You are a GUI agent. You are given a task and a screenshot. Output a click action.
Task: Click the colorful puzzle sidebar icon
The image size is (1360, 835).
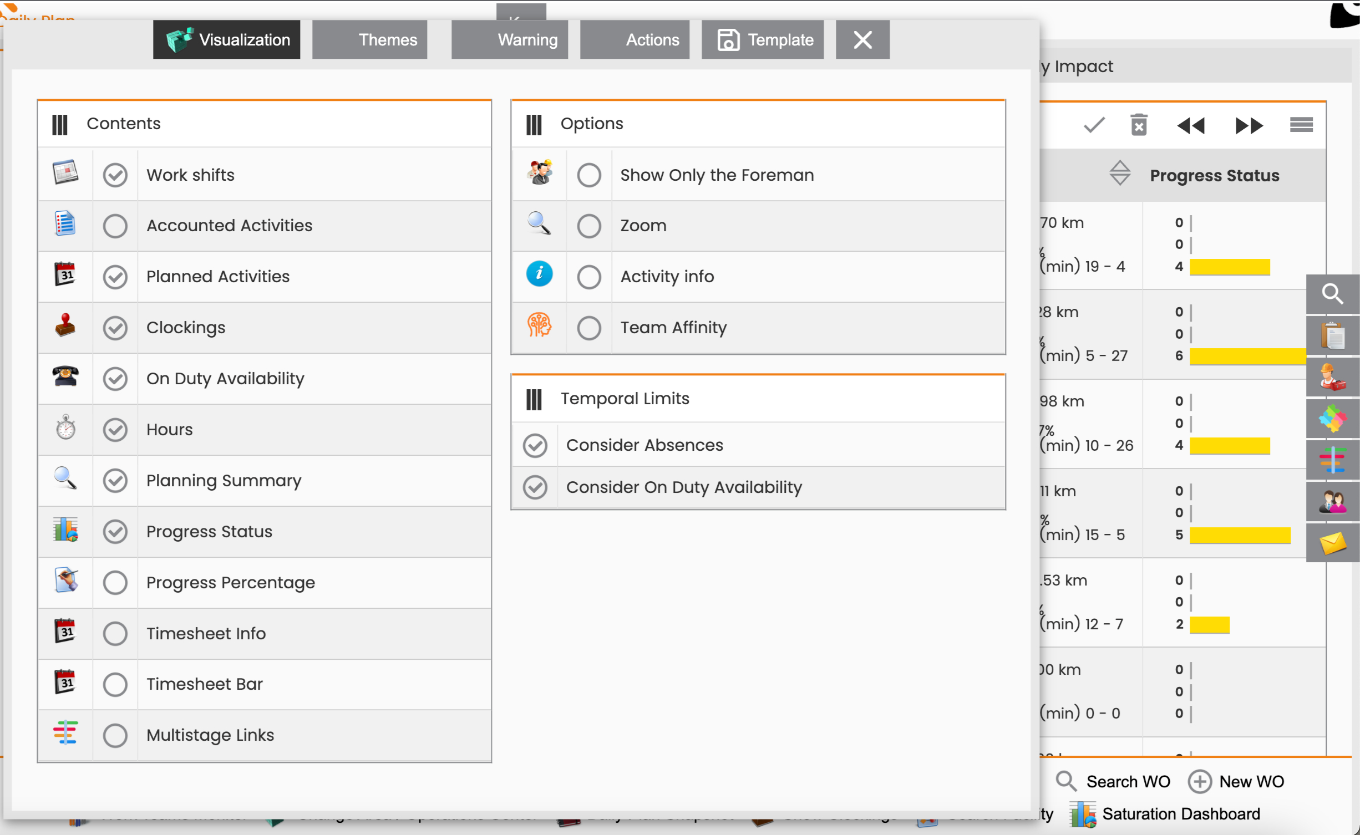[1333, 419]
